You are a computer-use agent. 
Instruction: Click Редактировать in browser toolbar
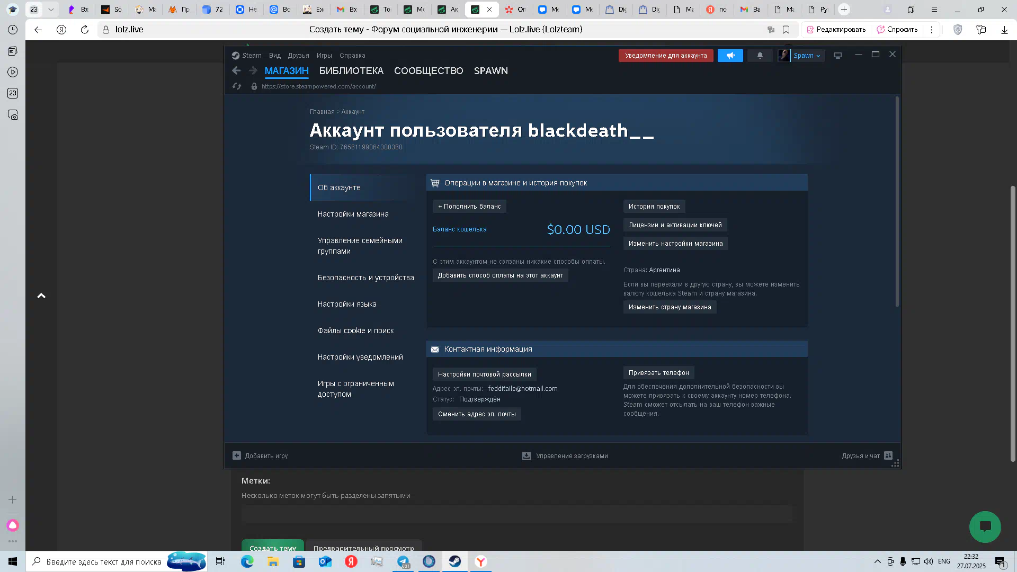point(836,30)
